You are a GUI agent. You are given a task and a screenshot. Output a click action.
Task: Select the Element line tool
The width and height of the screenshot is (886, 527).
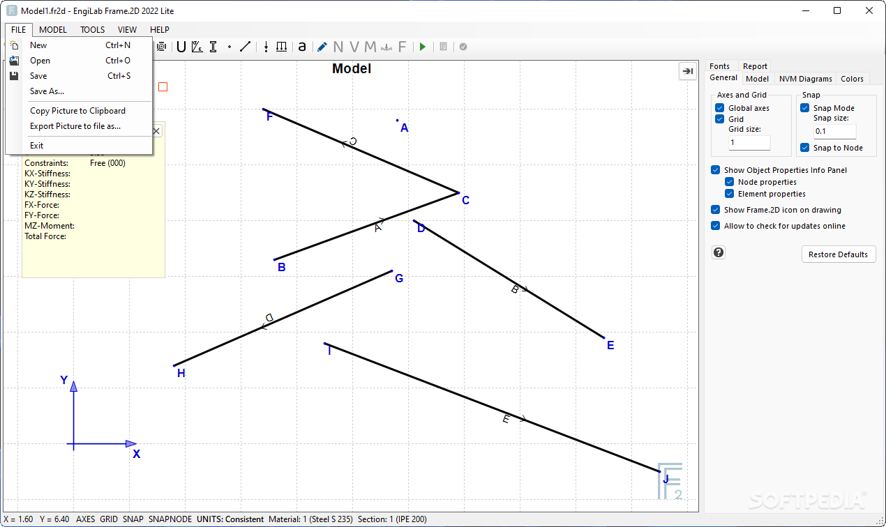(x=245, y=47)
